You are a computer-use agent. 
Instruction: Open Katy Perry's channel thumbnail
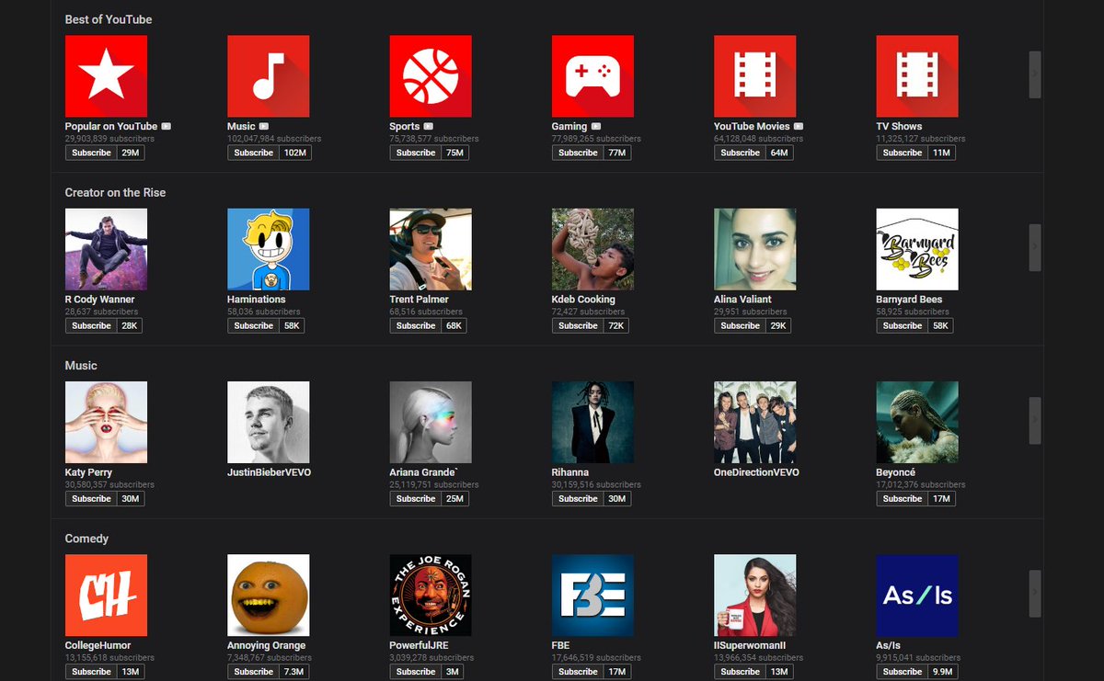(x=106, y=423)
